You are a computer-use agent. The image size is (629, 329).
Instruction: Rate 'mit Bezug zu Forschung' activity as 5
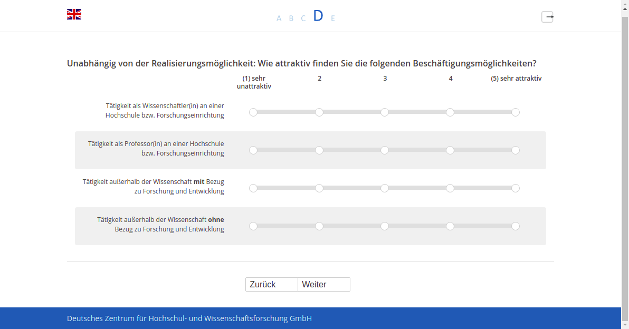point(516,188)
